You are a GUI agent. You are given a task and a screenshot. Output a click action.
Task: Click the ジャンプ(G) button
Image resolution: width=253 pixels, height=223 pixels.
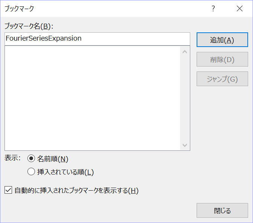click(222, 79)
